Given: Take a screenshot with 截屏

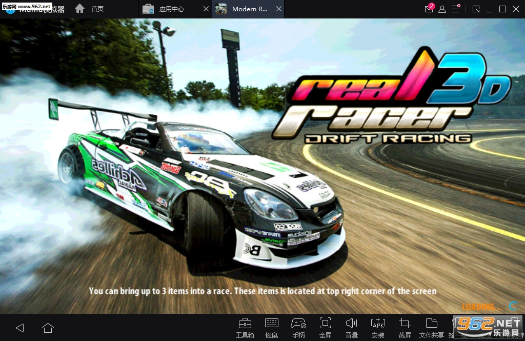Looking at the screenshot, I should pos(405,327).
